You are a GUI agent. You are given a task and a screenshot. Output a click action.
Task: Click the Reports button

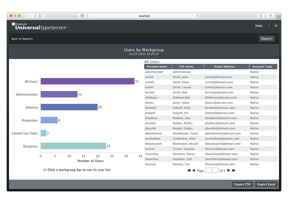pyautogui.click(x=267, y=39)
